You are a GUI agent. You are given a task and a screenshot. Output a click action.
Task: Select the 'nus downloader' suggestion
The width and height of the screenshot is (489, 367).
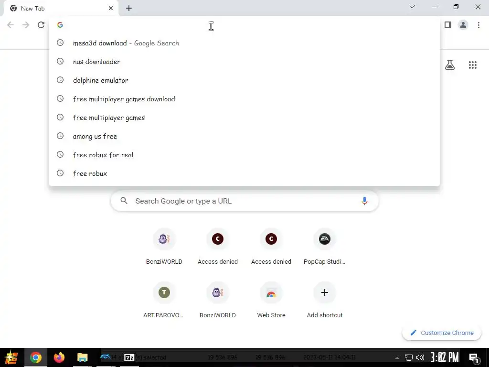244,62
